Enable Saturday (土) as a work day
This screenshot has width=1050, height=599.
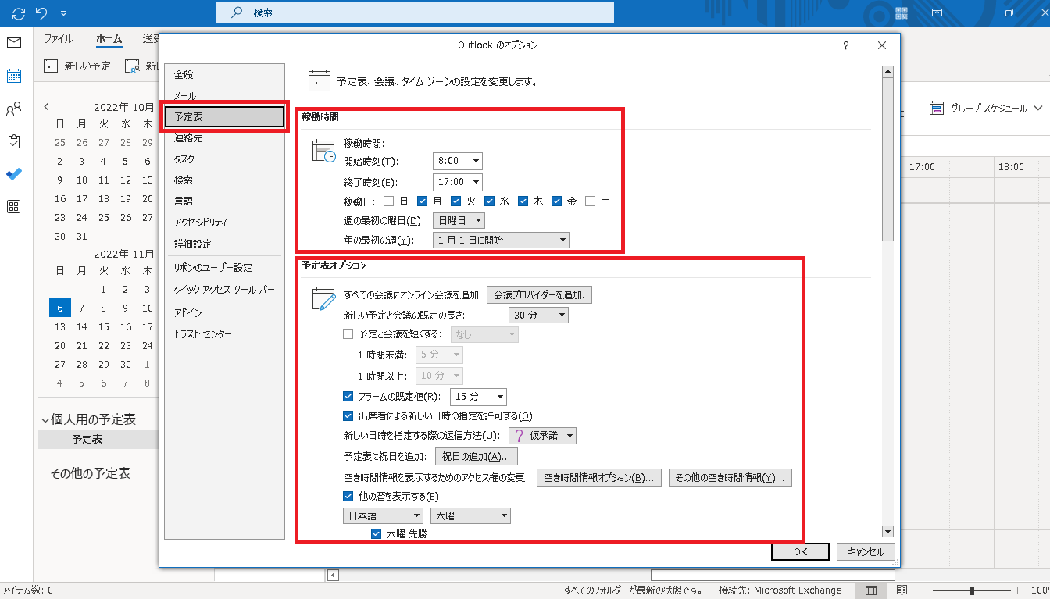[591, 201]
